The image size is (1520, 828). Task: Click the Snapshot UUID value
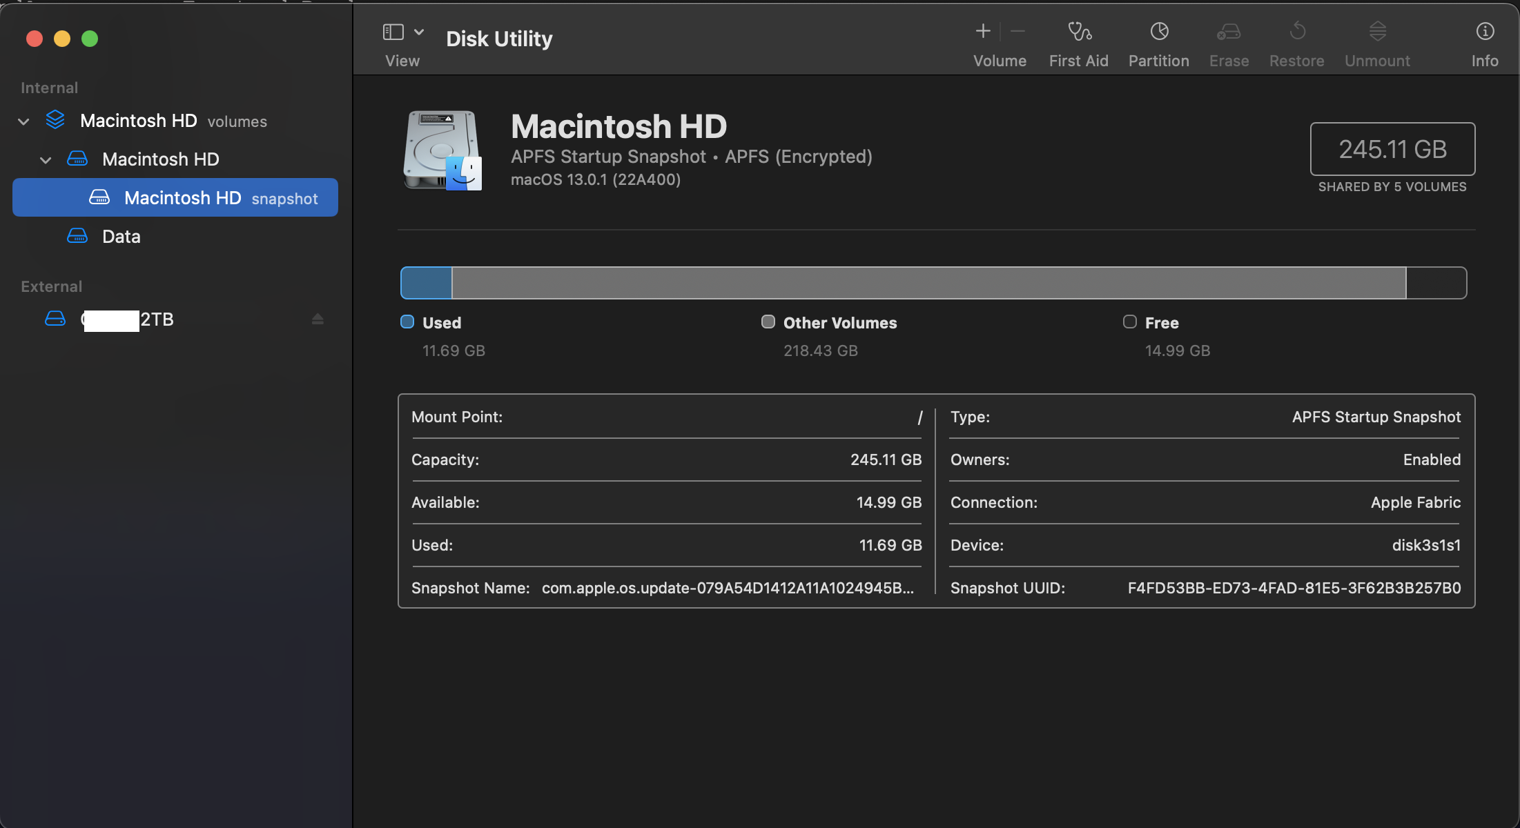point(1294,588)
